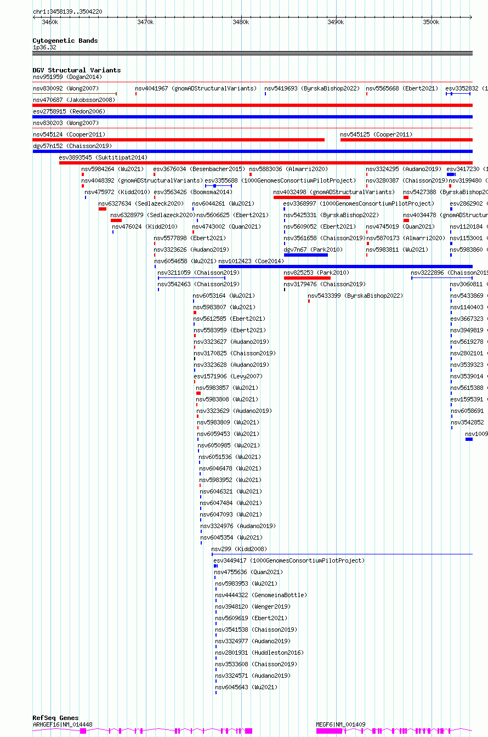Open variant nsv5883036 (Almarri2020)

(x=288, y=169)
